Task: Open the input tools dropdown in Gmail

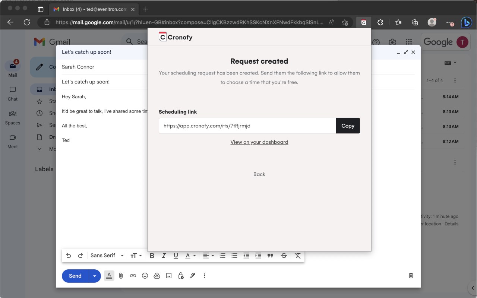Action: (x=450, y=63)
